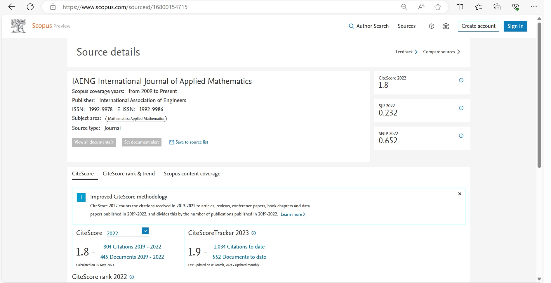Click the Scopus Preview brand text
Image resolution: width=551 pixels, height=283 pixels.
[x=51, y=26]
